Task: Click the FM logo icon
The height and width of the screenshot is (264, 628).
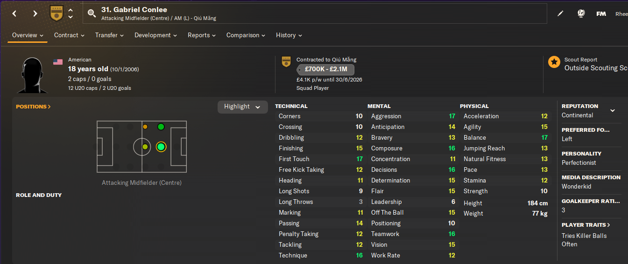Action: (x=601, y=14)
